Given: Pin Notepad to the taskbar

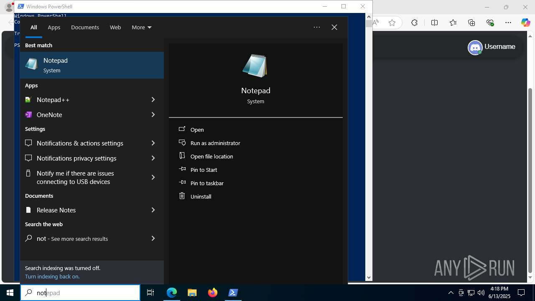Looking at the screenshot, I should pos(207,183).
